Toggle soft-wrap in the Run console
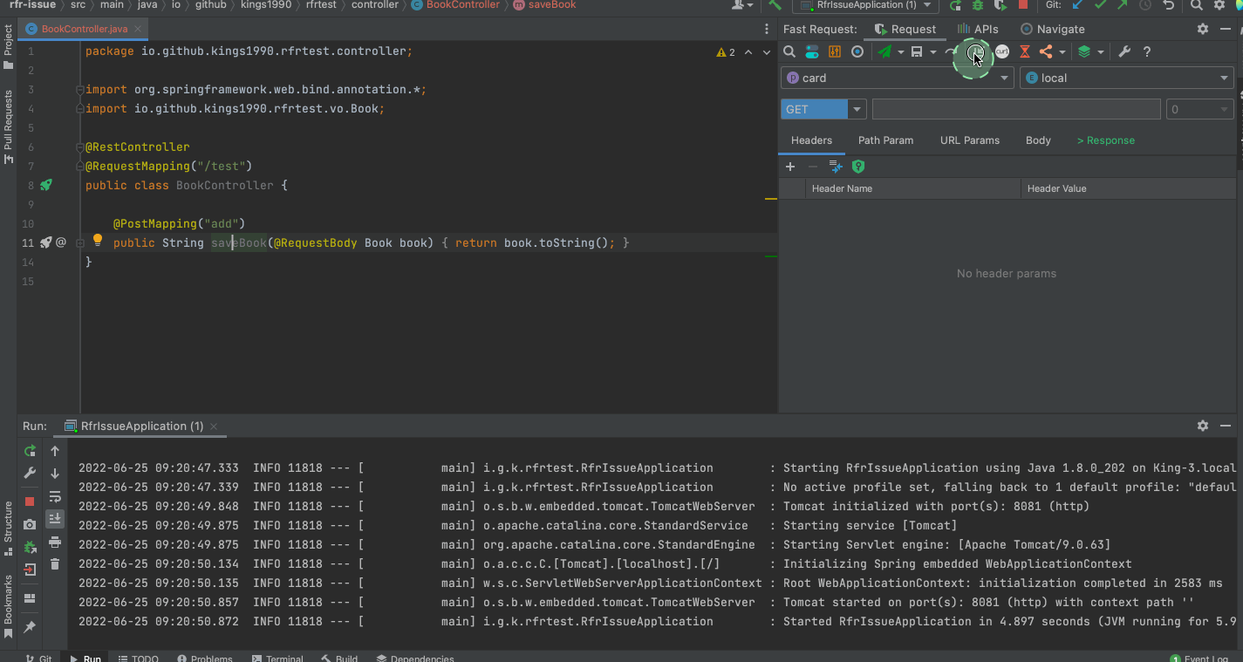The height and width of the screenshot is (662, 1243). point(55,497)
